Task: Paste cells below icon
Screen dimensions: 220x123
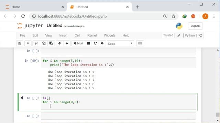Action: pos(51,43)
